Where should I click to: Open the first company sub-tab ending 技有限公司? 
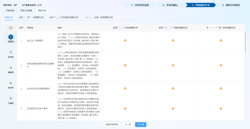coord(31,17)
